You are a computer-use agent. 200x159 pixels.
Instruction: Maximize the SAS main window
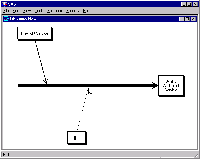pyautogui.click(x=189, y=4)
